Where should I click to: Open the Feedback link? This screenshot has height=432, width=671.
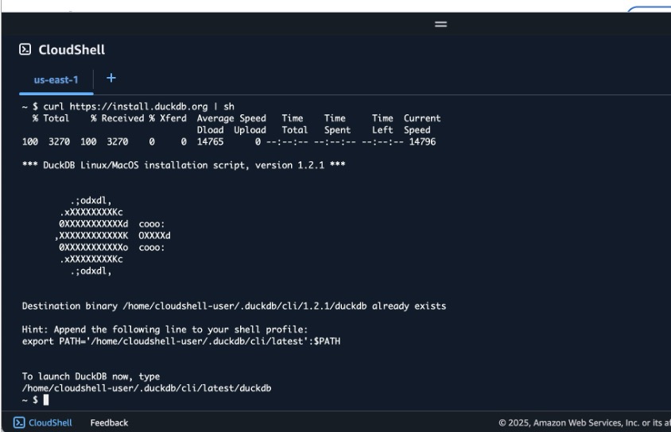pyautogui.click(x=109, y=422)
